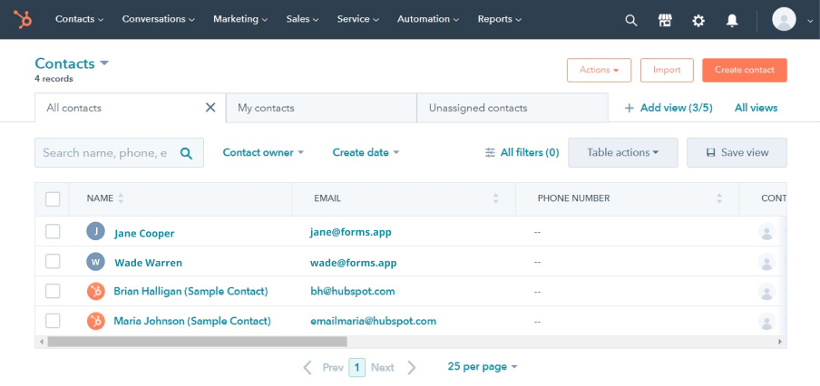Click the user account avatar
Image resolution: width=820 pixels, height=386 pixels.
784,19
